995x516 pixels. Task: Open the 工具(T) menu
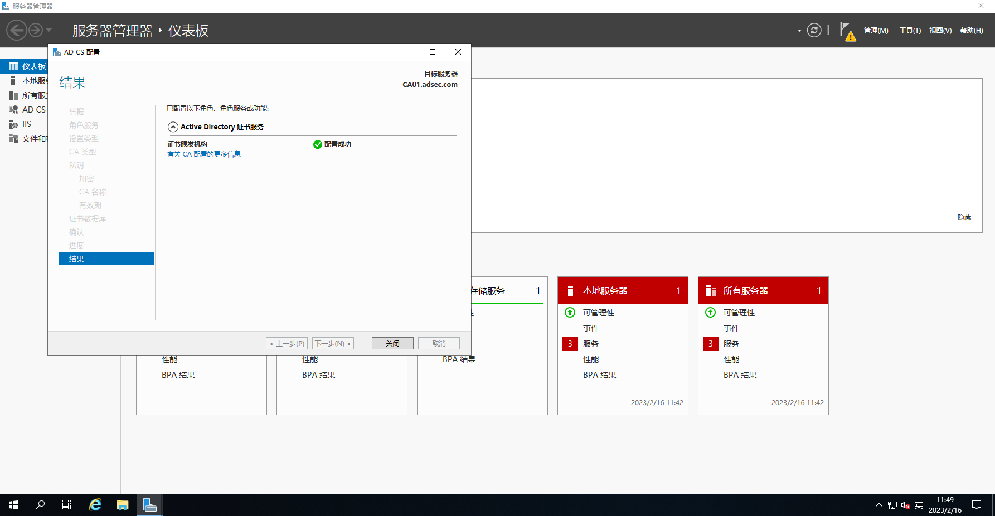click(910, 31)
